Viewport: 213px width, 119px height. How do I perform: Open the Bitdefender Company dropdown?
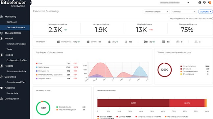click(156, 12)
